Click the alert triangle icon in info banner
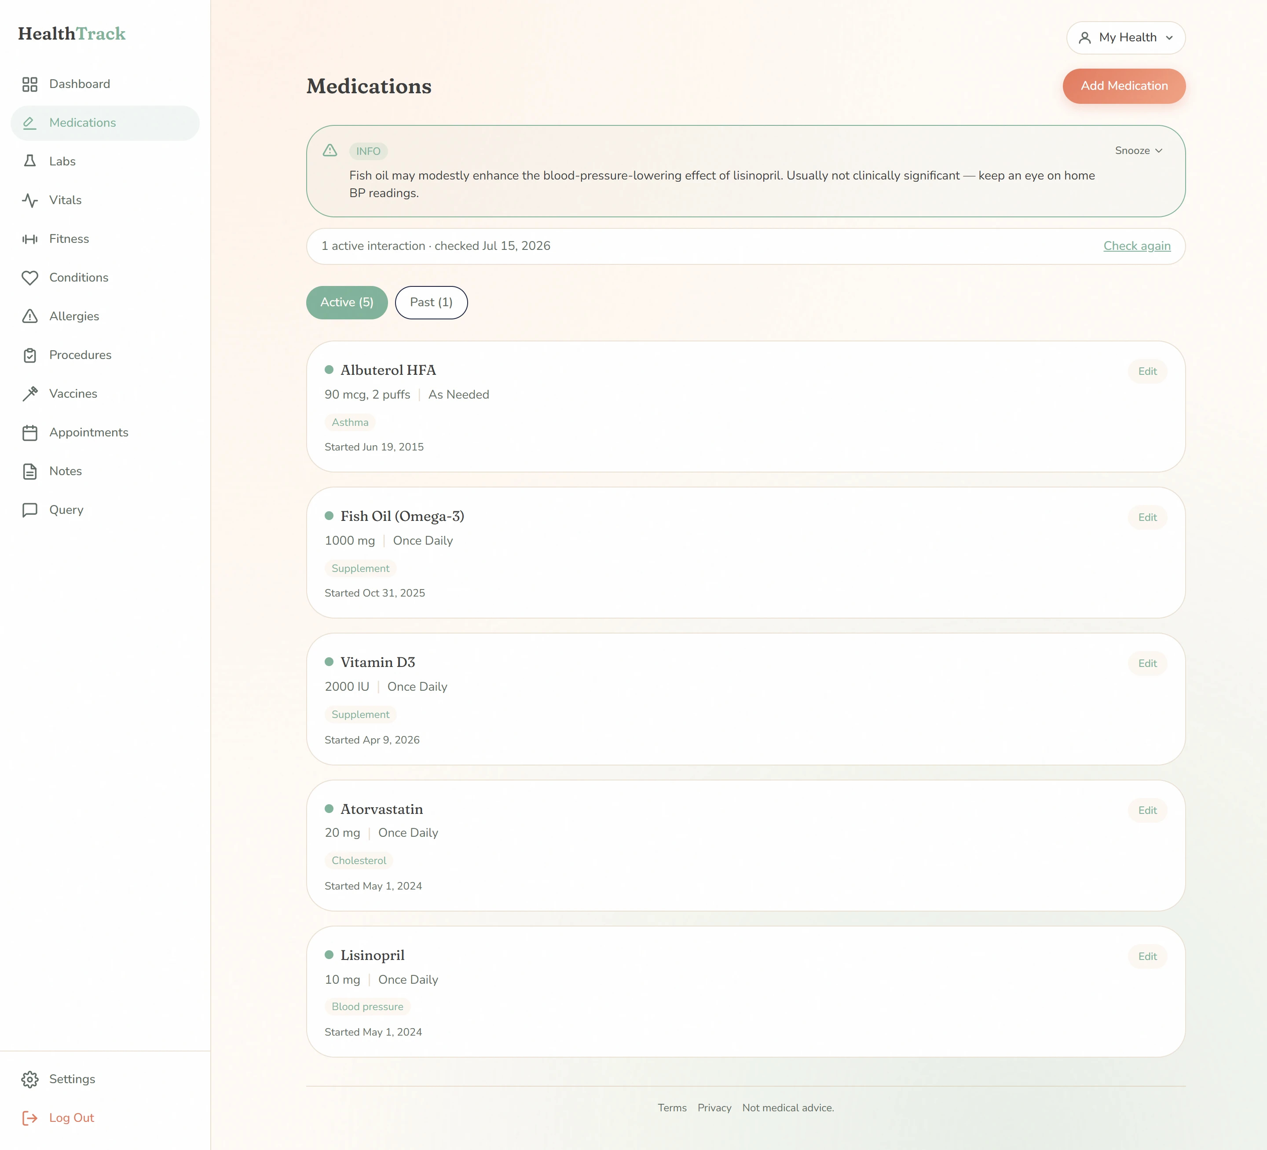Screen dimensions: 1267x1150 pyautogui.click(x=330, y=150)
